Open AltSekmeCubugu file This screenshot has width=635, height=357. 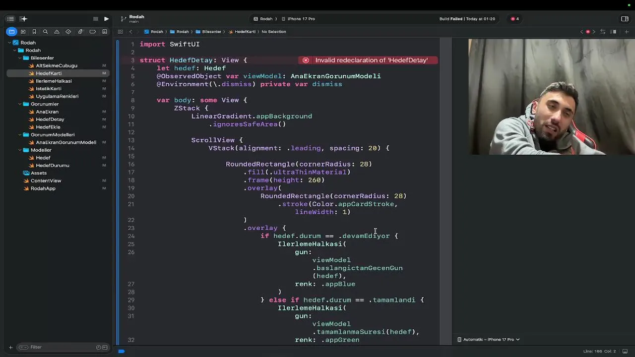coord(56,65)
